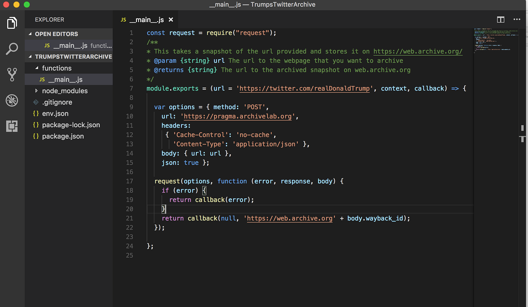Screen dimensions: 528x307
Task: Open package.json from the explorer
Action: click(x=63, y=136)
